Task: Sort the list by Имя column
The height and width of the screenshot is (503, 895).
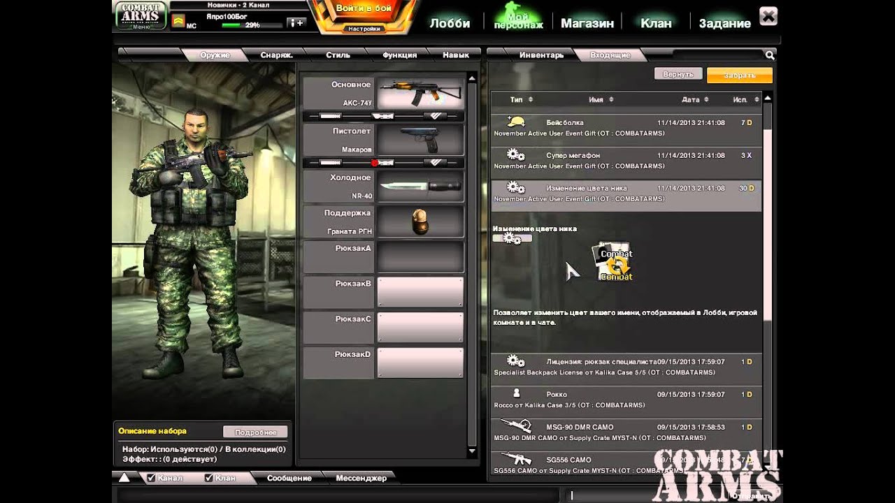Action: point(601,100)
